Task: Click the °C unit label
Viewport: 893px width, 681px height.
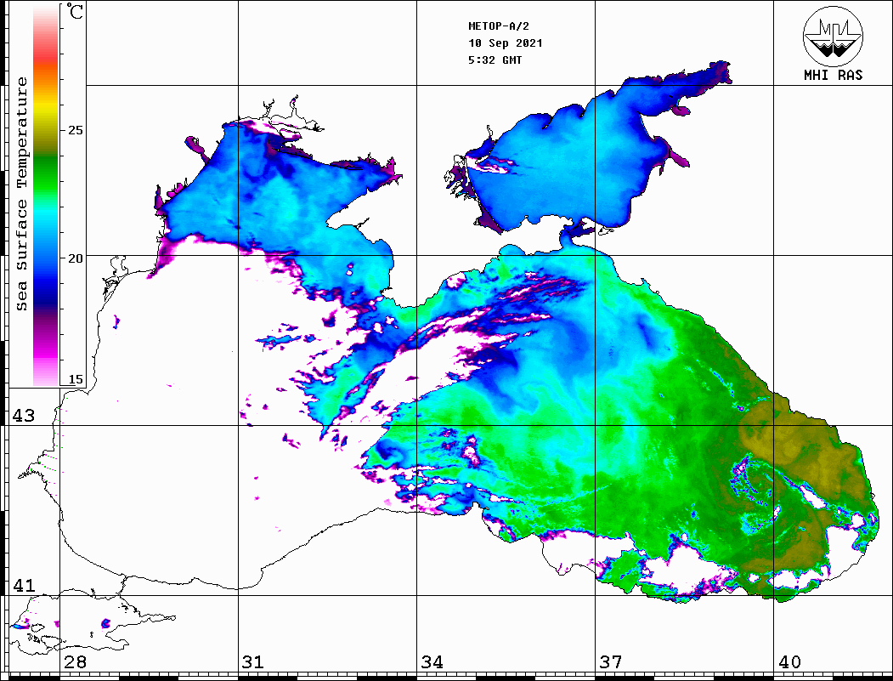Action: 75,12
